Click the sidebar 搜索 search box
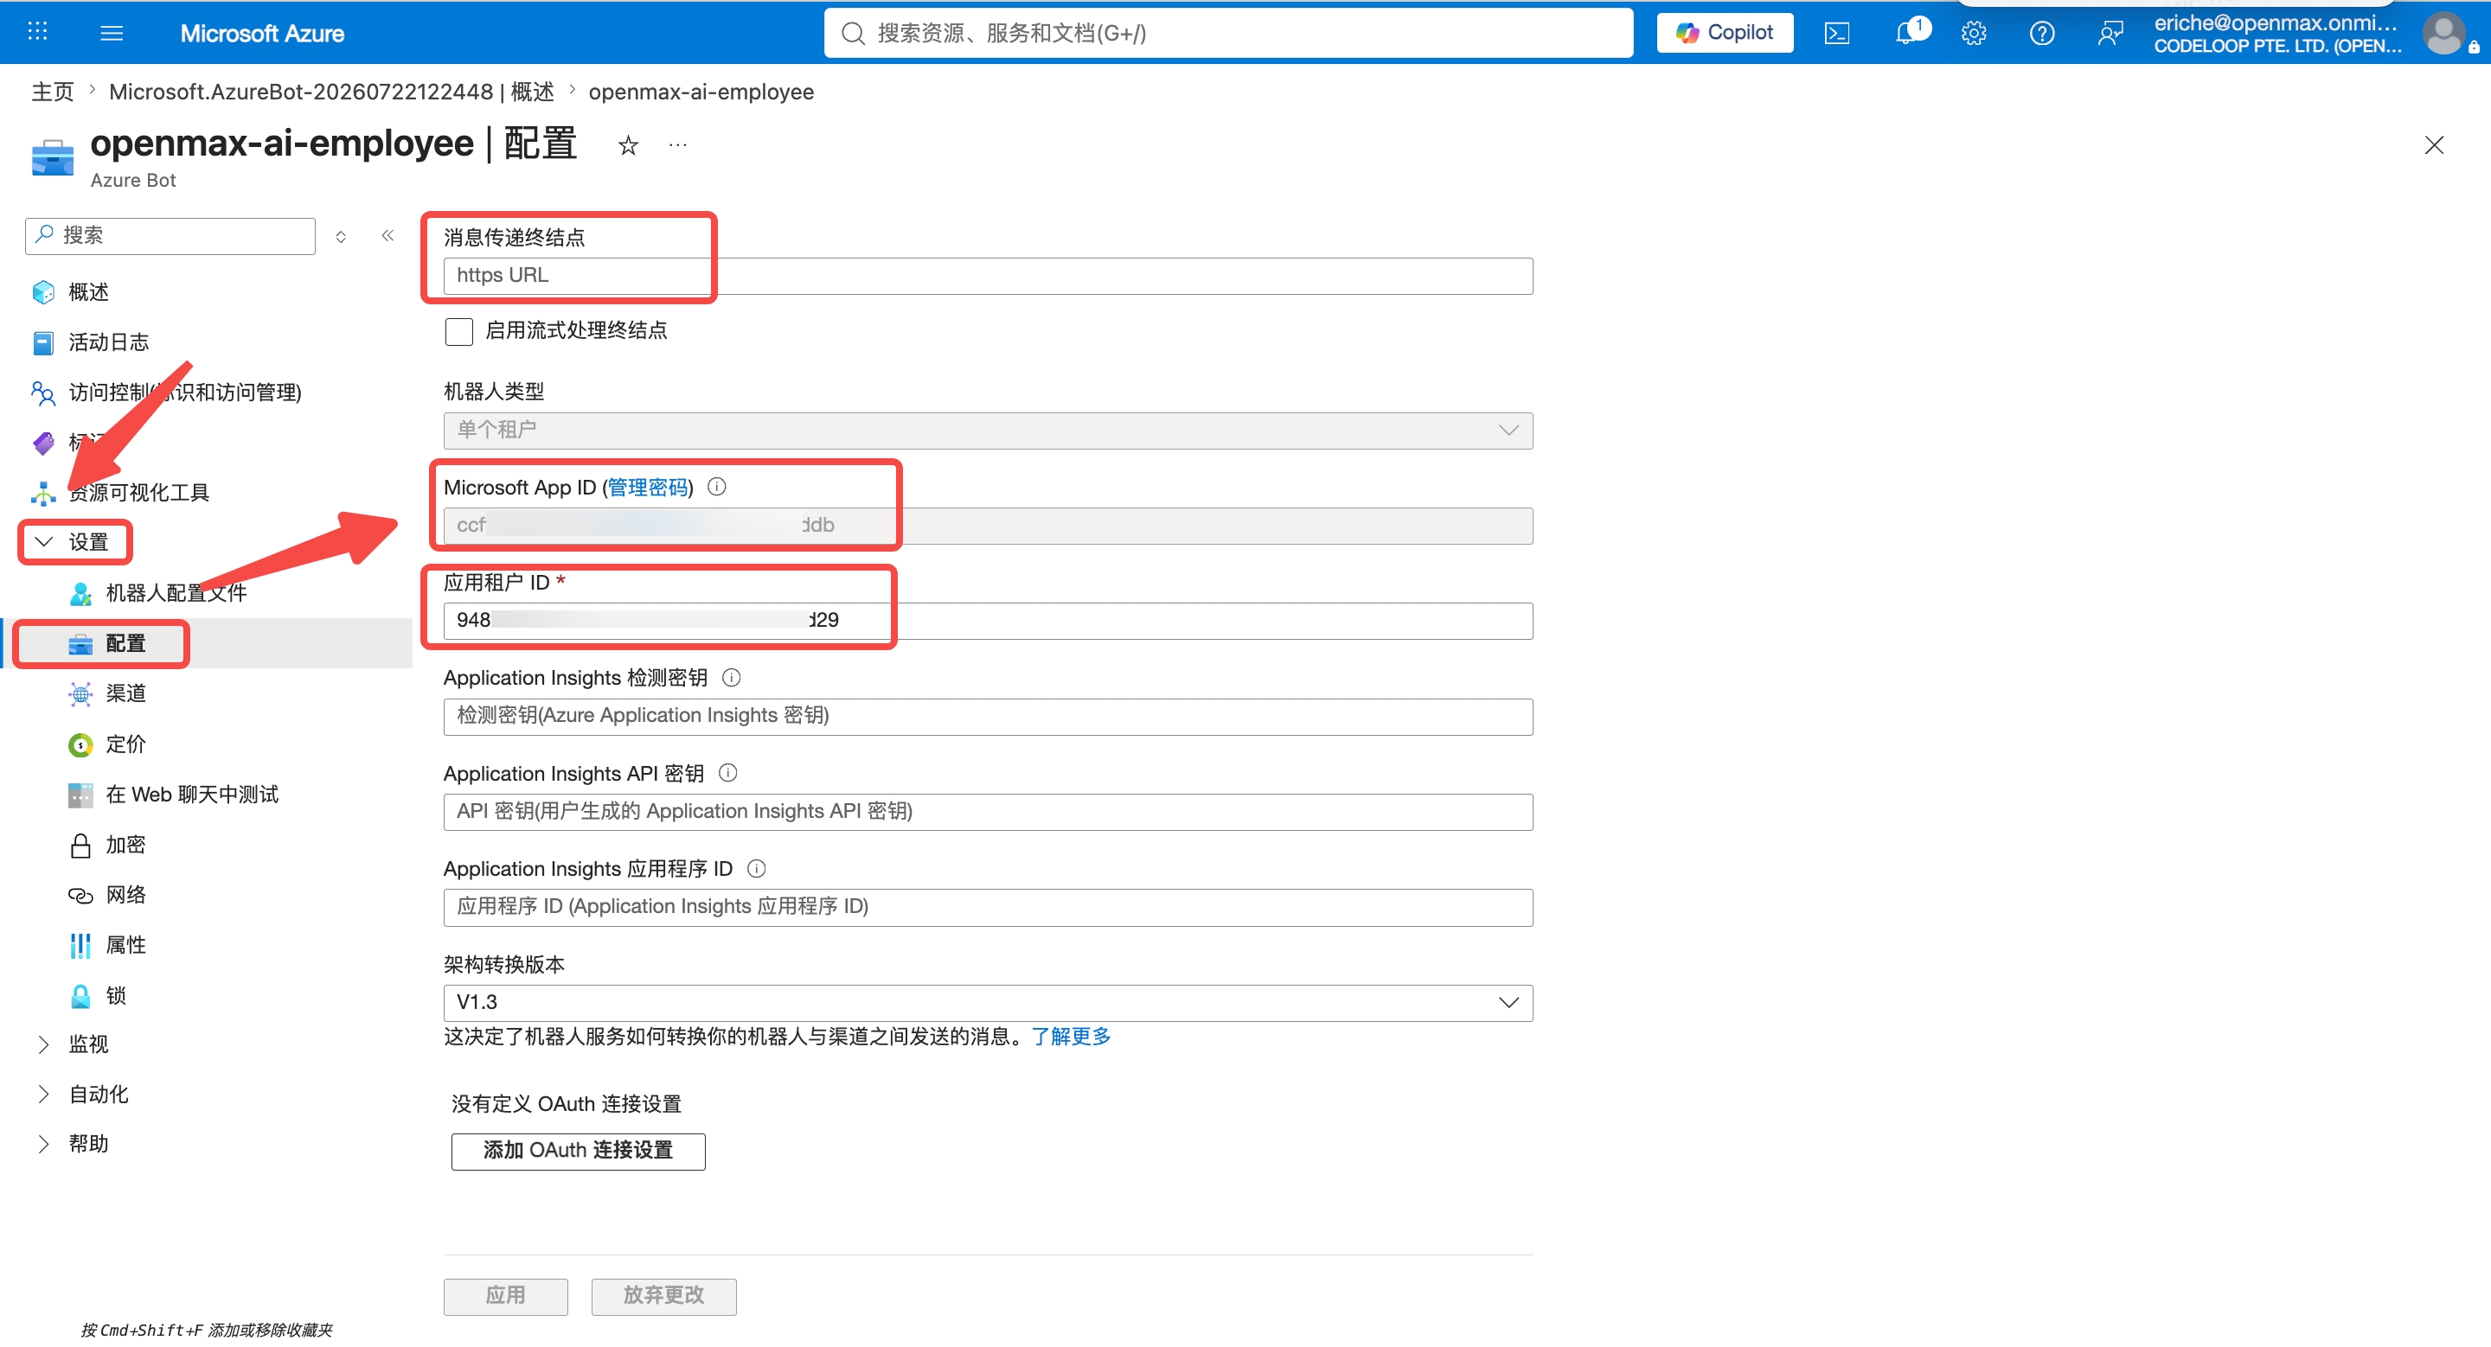This screenshot has height=1347, width=2491. [170, 236]
